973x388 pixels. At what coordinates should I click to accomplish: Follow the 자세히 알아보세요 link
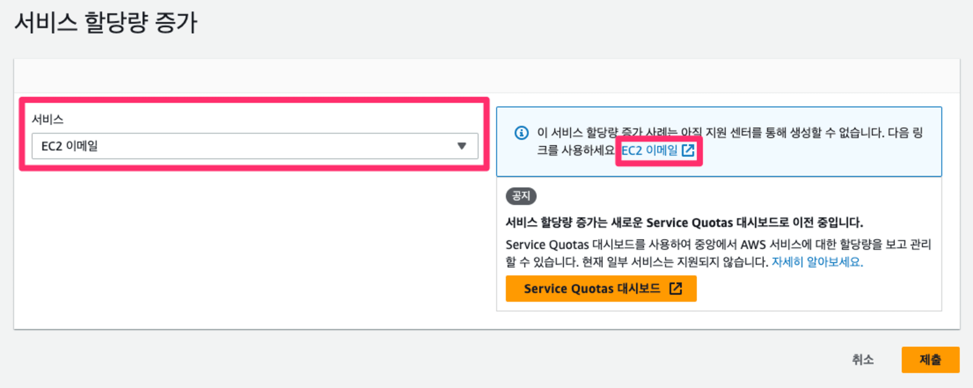point(817,262)
